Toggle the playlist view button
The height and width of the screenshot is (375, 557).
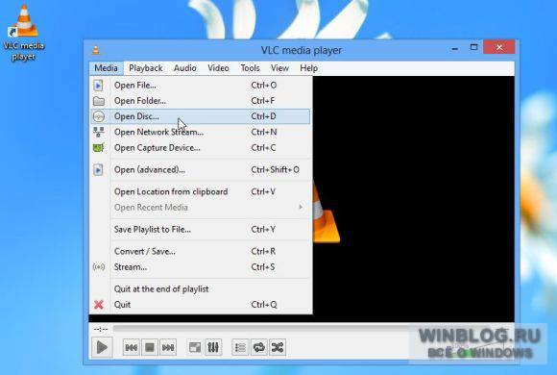(240, 347)
